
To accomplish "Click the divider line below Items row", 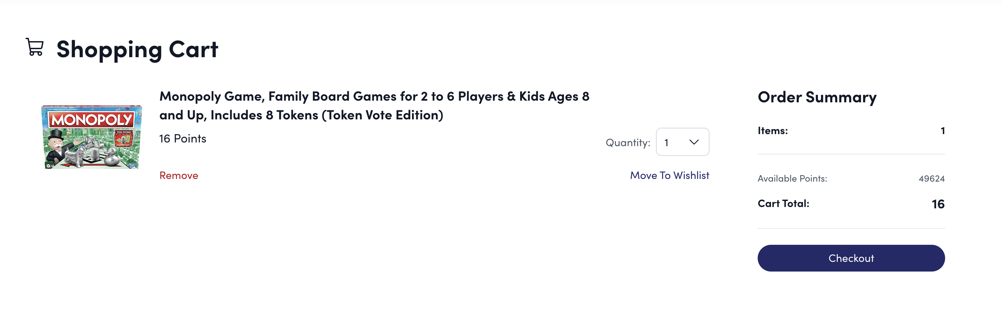I will 851,154.
